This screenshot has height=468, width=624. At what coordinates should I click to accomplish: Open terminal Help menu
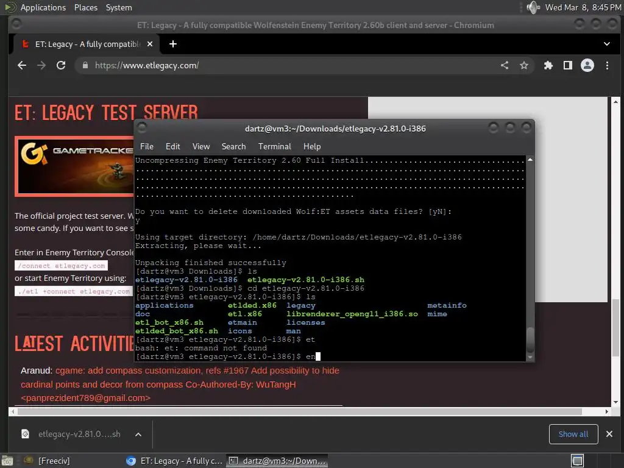tap(312, 146)
